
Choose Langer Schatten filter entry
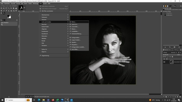pyautogui.click(x=79, y=40)
